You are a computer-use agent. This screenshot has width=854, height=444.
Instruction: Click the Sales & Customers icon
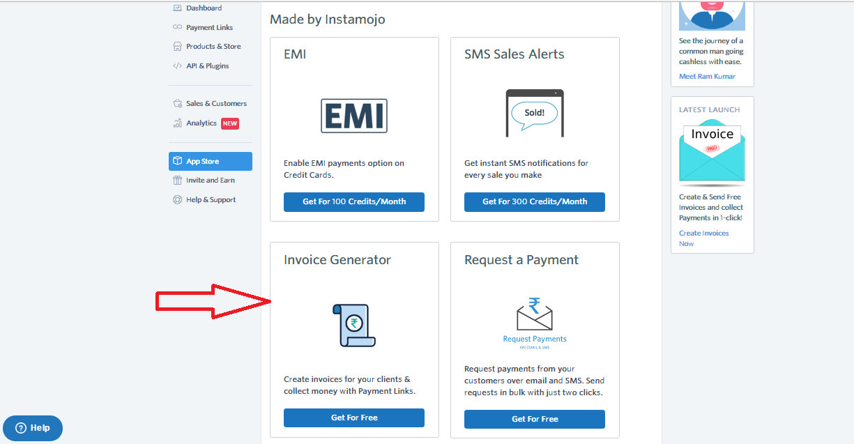pos(177,104)
